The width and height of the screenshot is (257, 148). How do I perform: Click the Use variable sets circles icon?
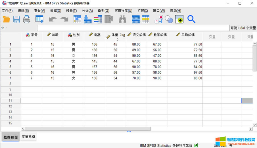pos(169,19)
